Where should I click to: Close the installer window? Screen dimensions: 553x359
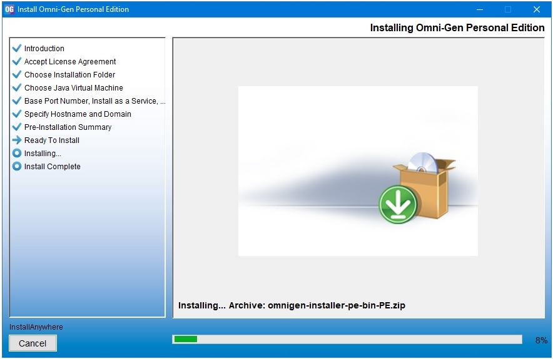[x=537, y=9]
